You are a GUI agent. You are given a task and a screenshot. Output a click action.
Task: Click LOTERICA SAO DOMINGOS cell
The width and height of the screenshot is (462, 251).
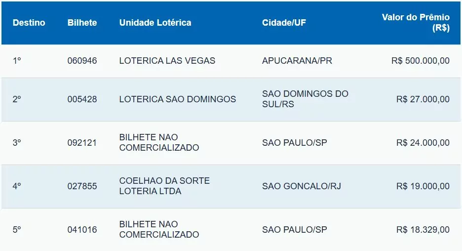tap(178, 99)
